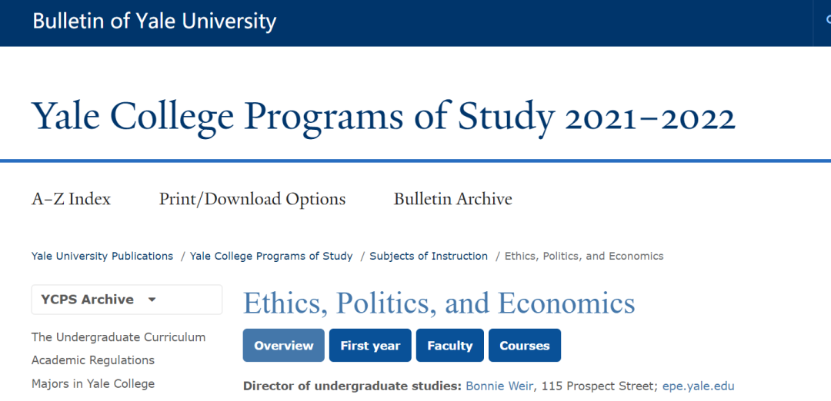Click the Ethics, Politics, and Economics page heading

click(439, 303)
